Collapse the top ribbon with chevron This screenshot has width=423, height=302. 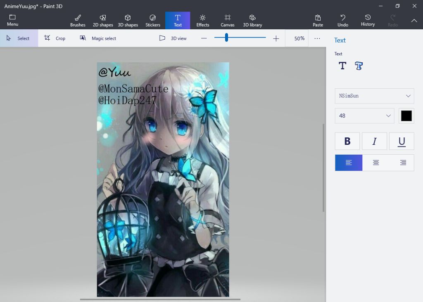pos(414,21)
